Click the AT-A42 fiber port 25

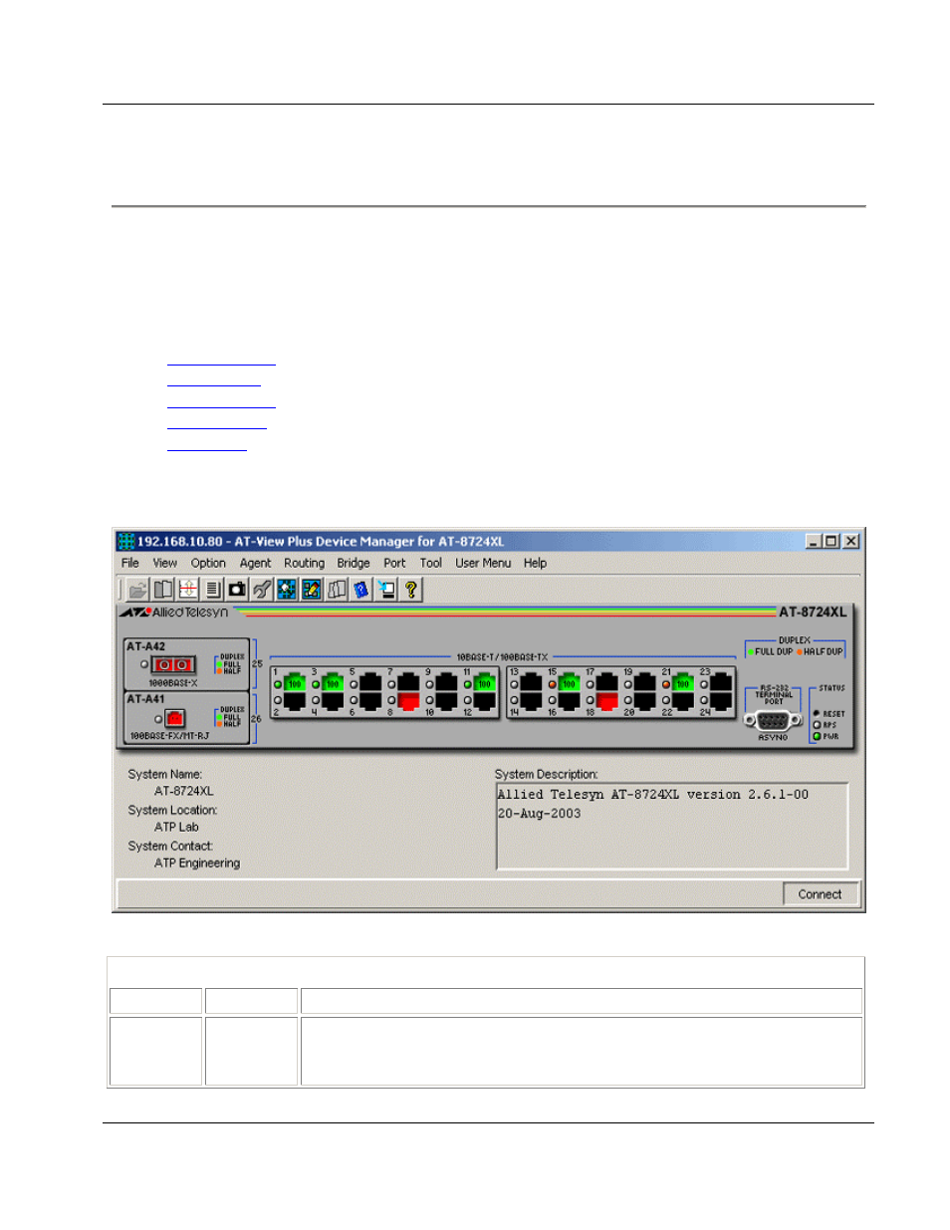[x=173, y=664]
